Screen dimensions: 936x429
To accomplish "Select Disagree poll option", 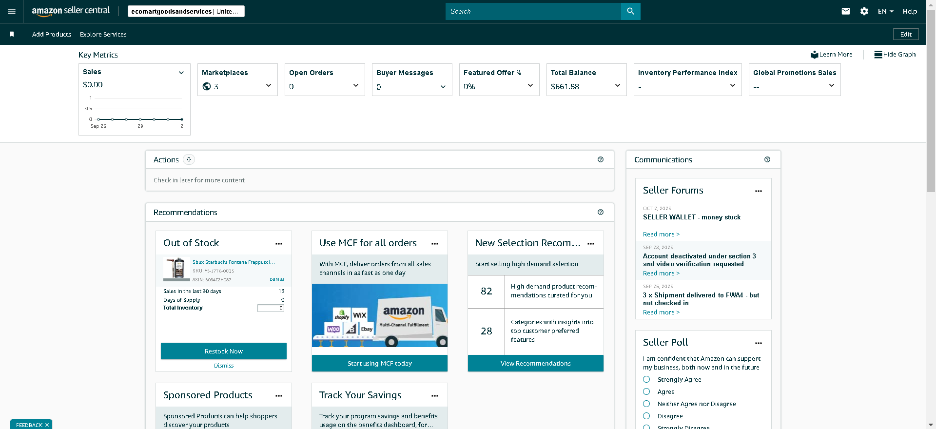I will pyautogui.click(x=646, y=416).
